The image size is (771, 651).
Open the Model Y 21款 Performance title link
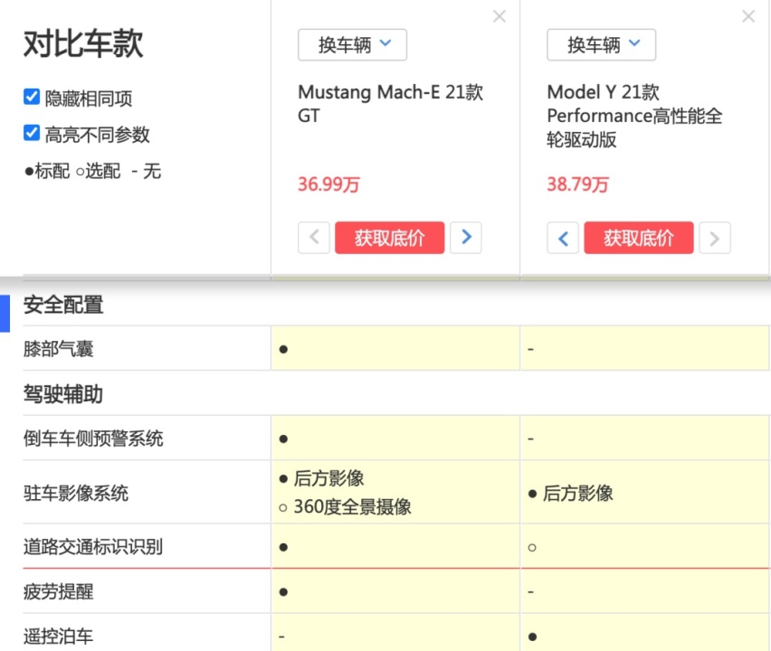pyautogui.click(x=634, y=116)
